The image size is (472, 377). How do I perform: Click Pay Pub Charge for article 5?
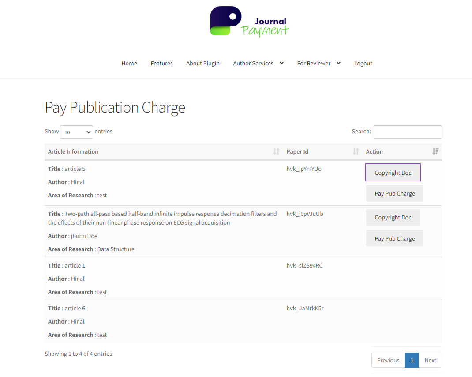pyautogui.click(x=394, y=193)
